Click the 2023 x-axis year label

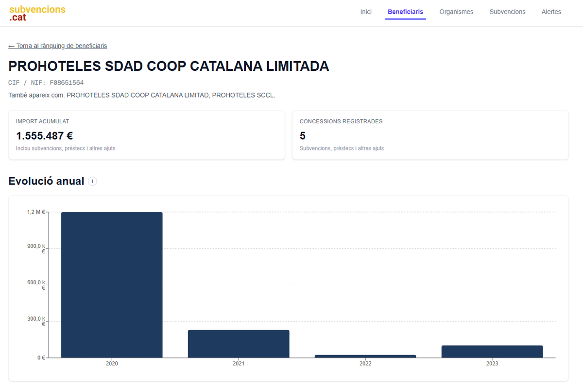[492, 363]
